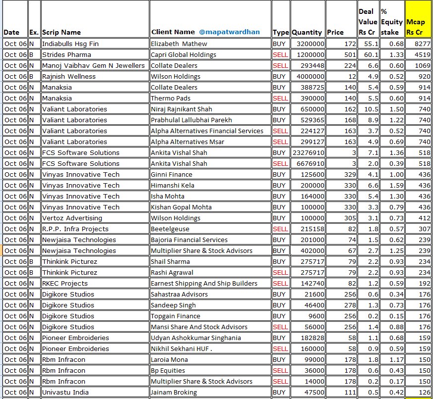Image resolution: width=433 pixels, height=399 pixels.
Task: Select the "Date" column header
Action: click(x=15, y=19)
